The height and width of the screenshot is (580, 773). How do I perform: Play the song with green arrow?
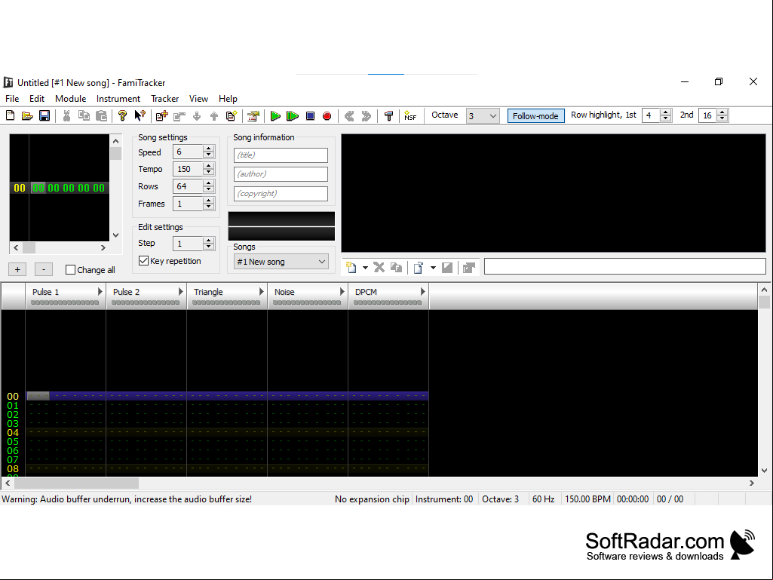point(275,116)
